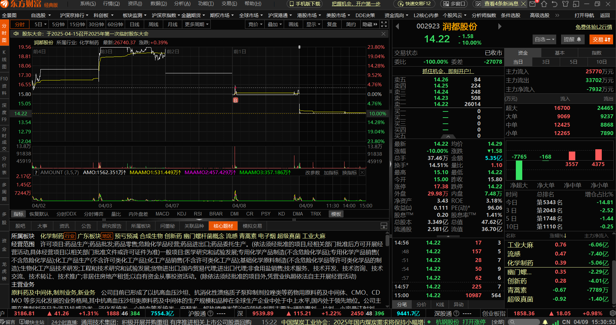This screenshot has height=325, width=616.
Task: Click the pop-out window icon in title bar
Action: click(576, 4)
